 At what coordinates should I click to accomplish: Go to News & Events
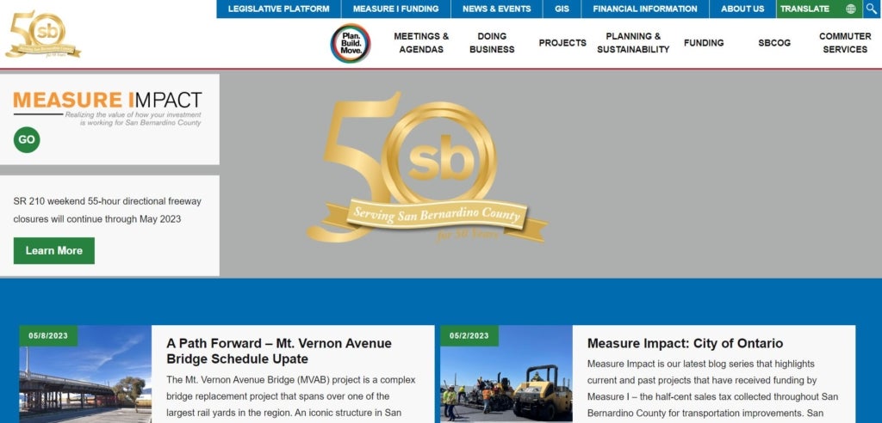pos(497,9)
